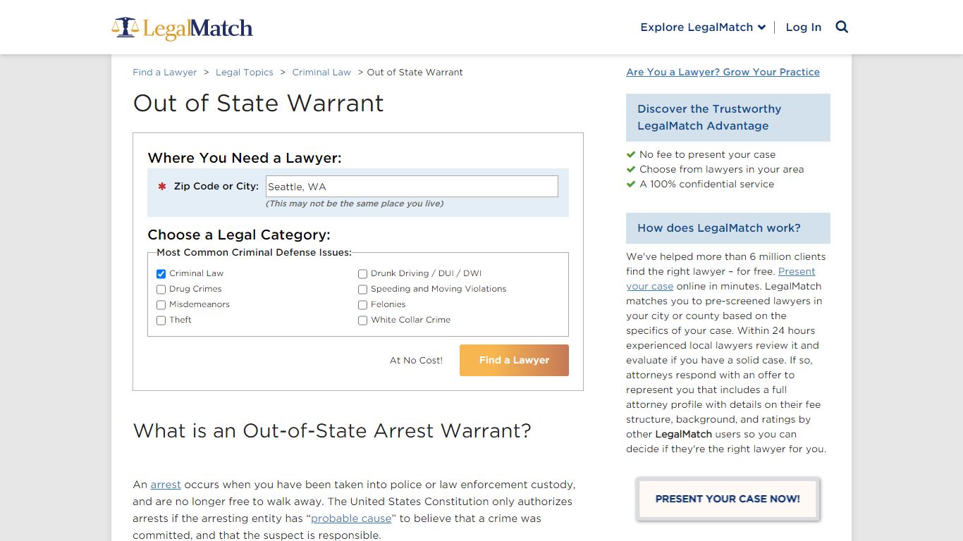Open the probable cause link
This screenshot has height=541, width=963.
(351, 518)
